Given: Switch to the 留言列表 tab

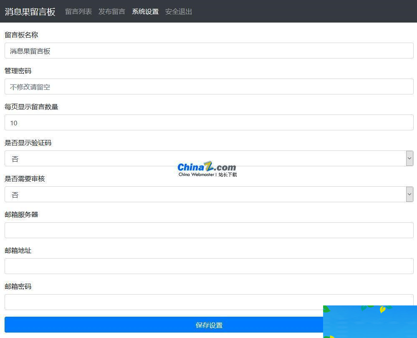Looking at the screenshot, I should pyautogui.click(x=78, y=12).
